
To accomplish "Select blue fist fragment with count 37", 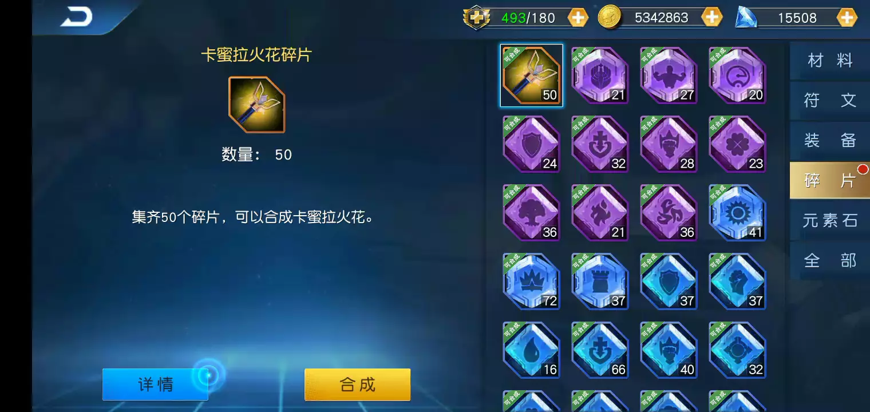I will coord(737,282).
